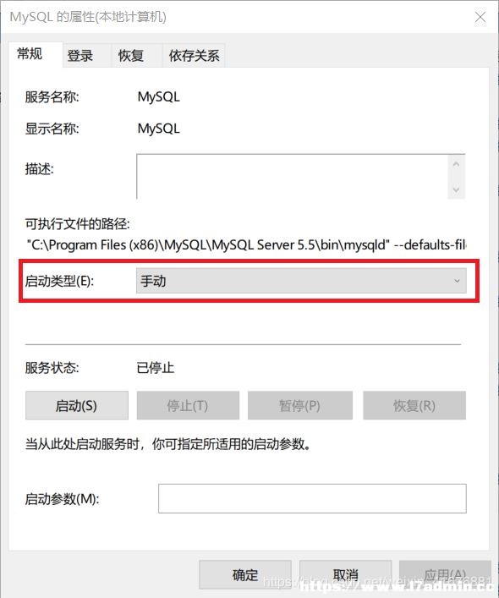Click the executable path text line
Viewport: 499px width, 598px height.
247,244
